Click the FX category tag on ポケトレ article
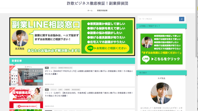 point(47,68)
